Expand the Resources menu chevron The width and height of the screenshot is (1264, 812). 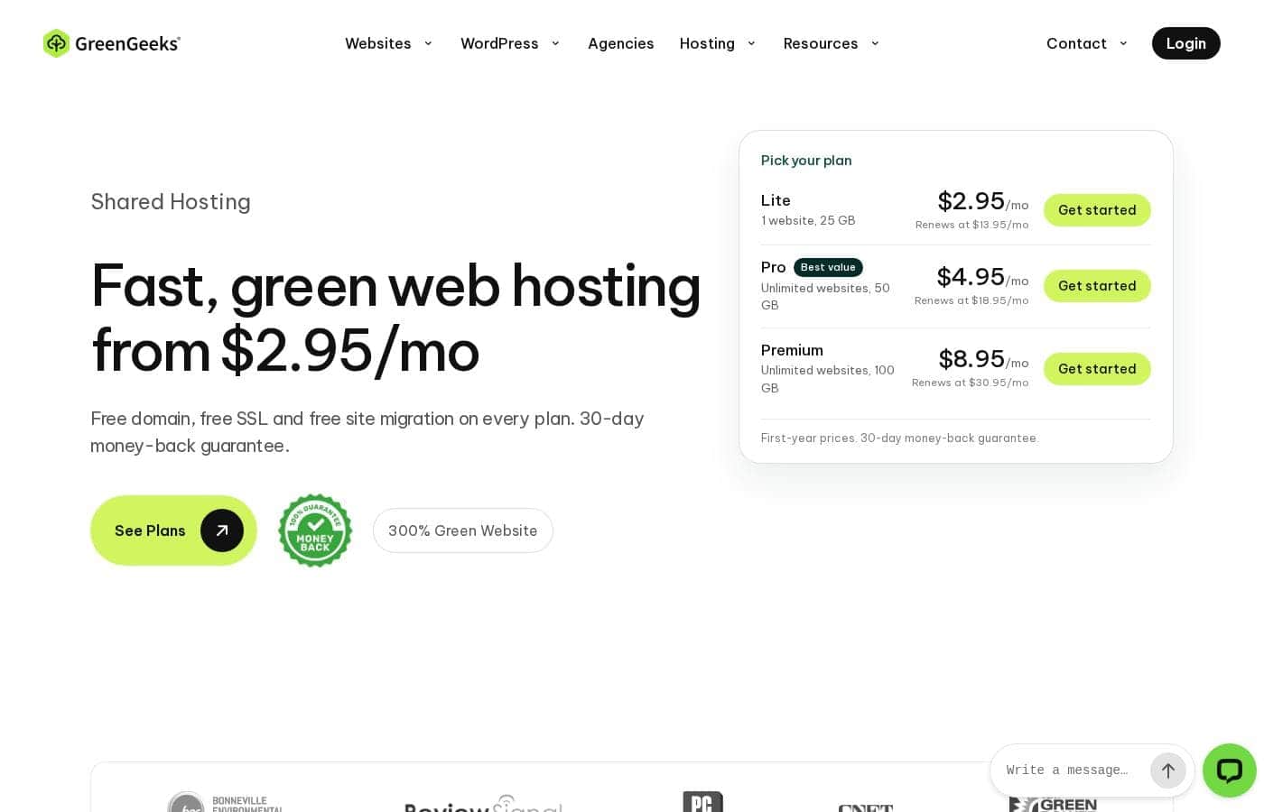(875, 43)
